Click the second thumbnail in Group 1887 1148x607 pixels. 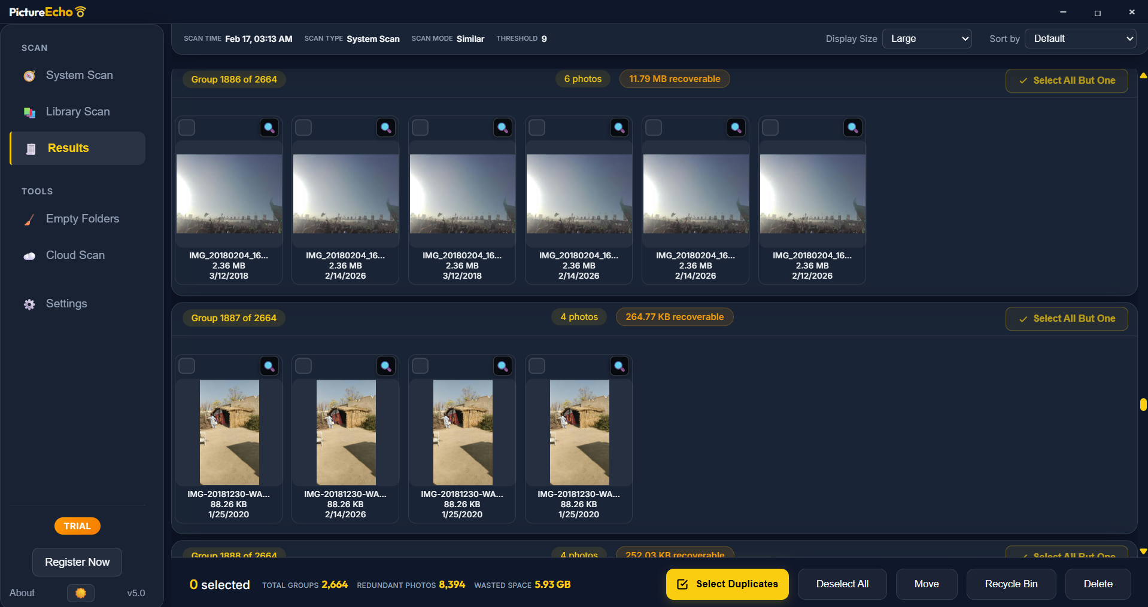(x=345, y=432)
